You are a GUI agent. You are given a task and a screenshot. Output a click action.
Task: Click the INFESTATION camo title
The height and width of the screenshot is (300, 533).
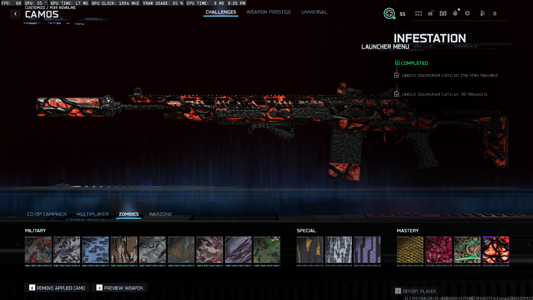pyautogui.click(x=430, y=38)
